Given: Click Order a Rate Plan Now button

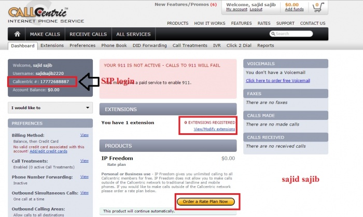Looking at the screenshot, I should [x=206, y=202].
